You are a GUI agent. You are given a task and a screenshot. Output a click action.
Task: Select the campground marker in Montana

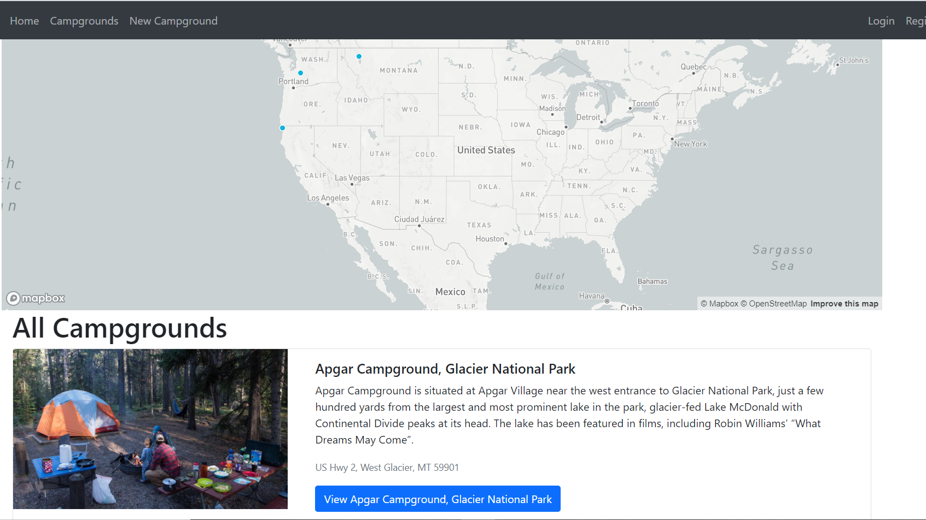[359, 56]
